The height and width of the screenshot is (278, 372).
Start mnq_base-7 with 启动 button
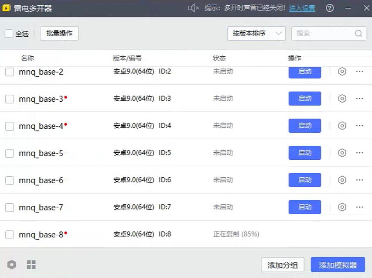pyautogui.click(x=305, y=207)
